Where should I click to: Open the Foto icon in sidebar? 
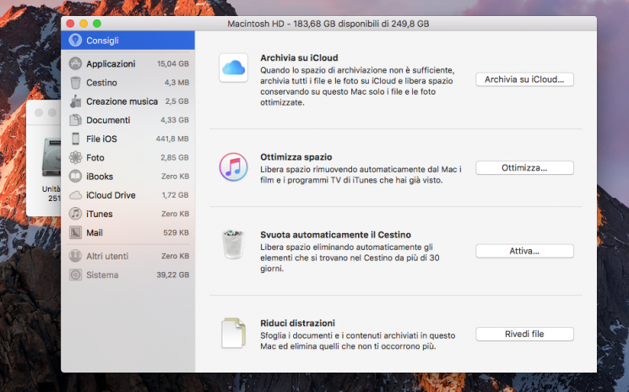click(76, 157)
